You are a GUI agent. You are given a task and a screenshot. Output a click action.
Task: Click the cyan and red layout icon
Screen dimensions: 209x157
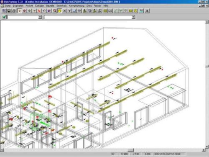[x=141, y=11]
